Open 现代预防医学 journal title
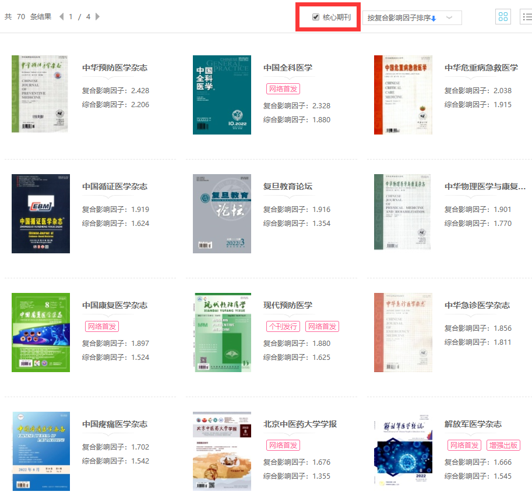532x495 pixels. tap(288, 306)
